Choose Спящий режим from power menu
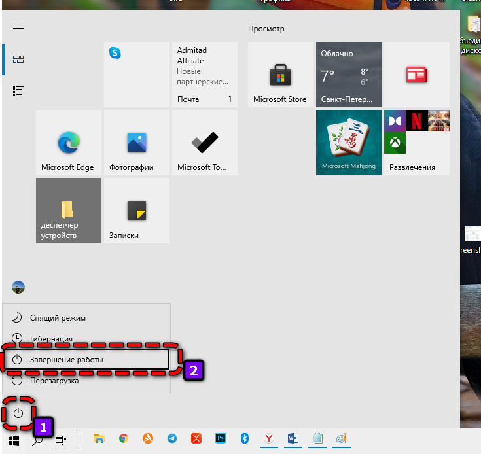The height and width of the screenshot is (454, 481). click(86, 317)
